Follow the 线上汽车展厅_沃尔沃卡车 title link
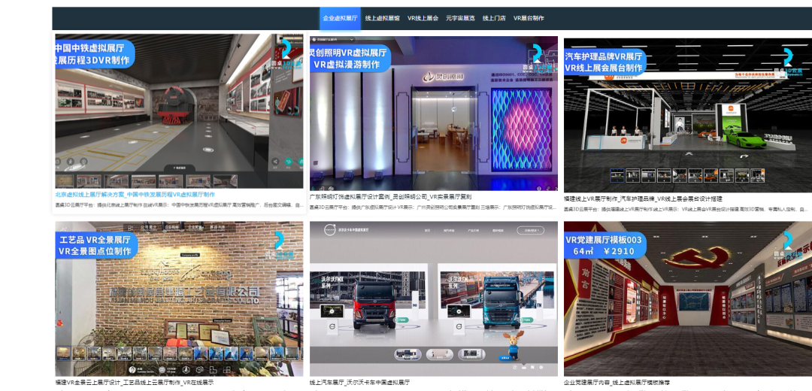The image size is (812, 391). coord(360,383)
